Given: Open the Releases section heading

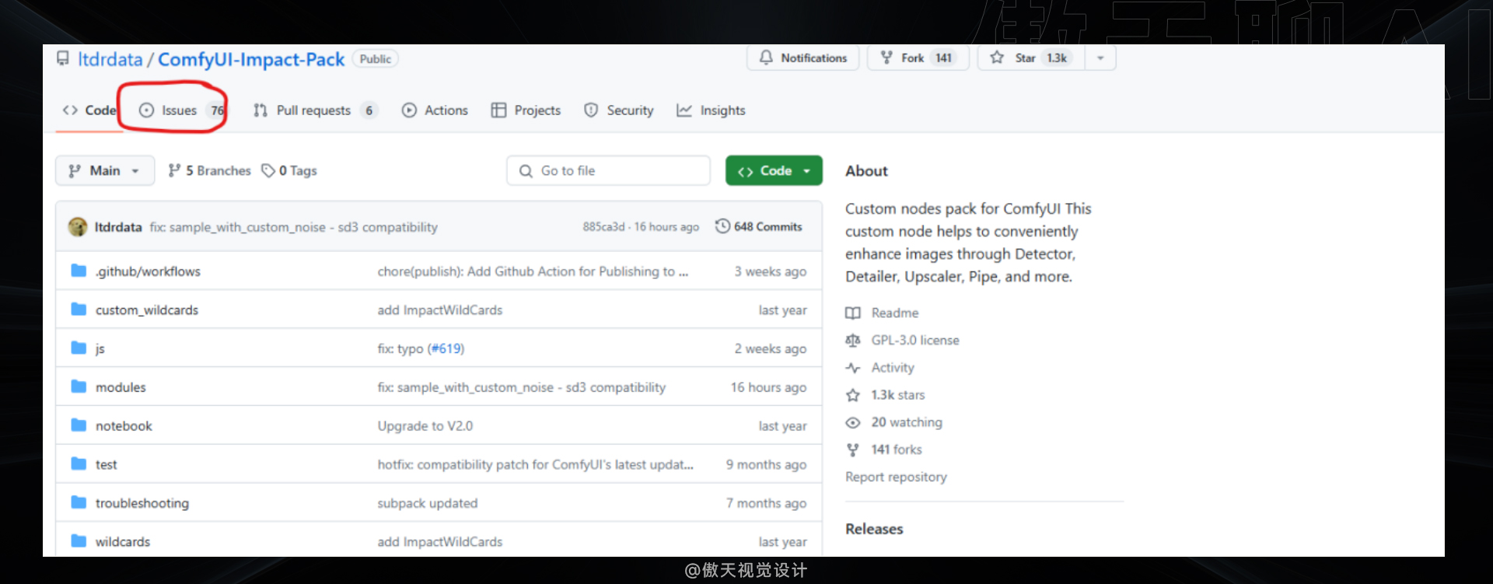Looking at the screenshot, I should pyautogui.click(x=874, y=529).
